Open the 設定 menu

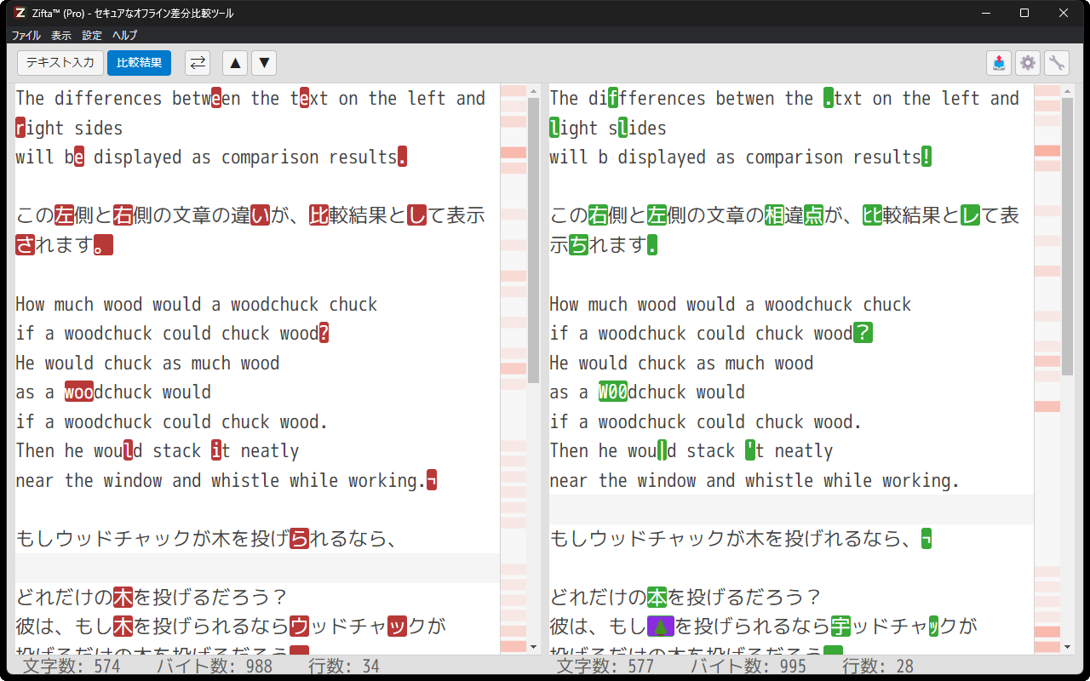tap(92, 35)
